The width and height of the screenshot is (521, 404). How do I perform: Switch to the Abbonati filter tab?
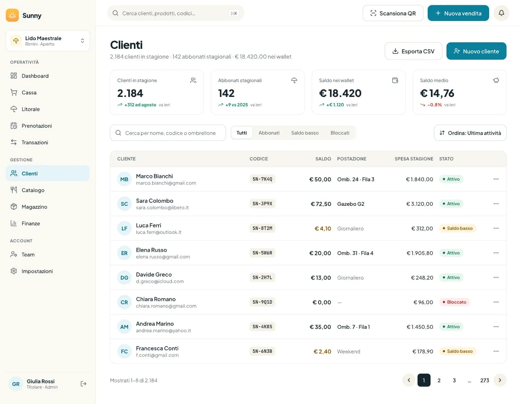269,133
